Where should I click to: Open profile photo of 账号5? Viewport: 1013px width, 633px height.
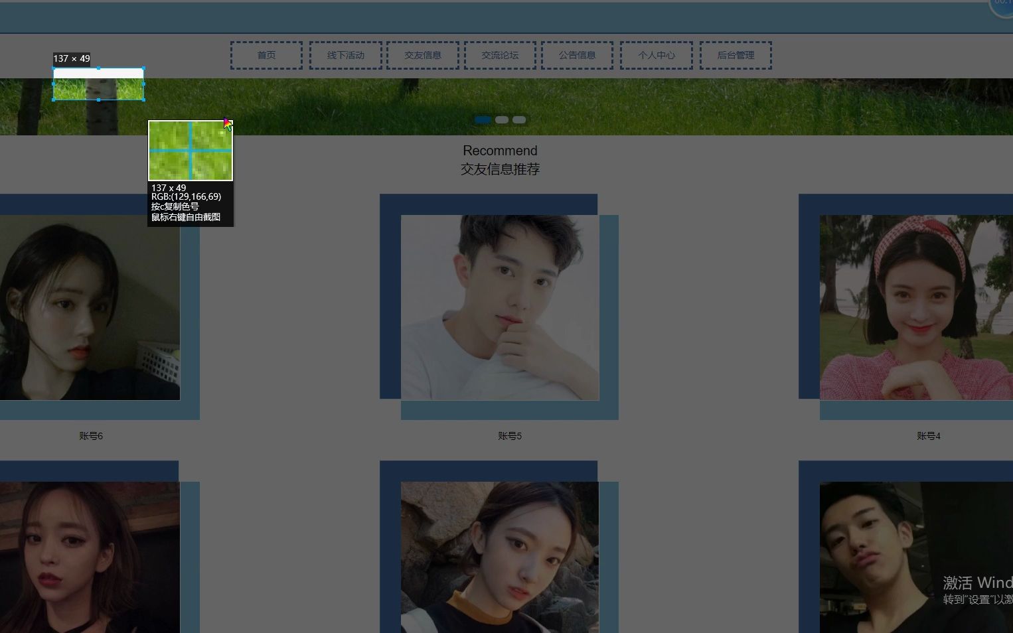500,307
